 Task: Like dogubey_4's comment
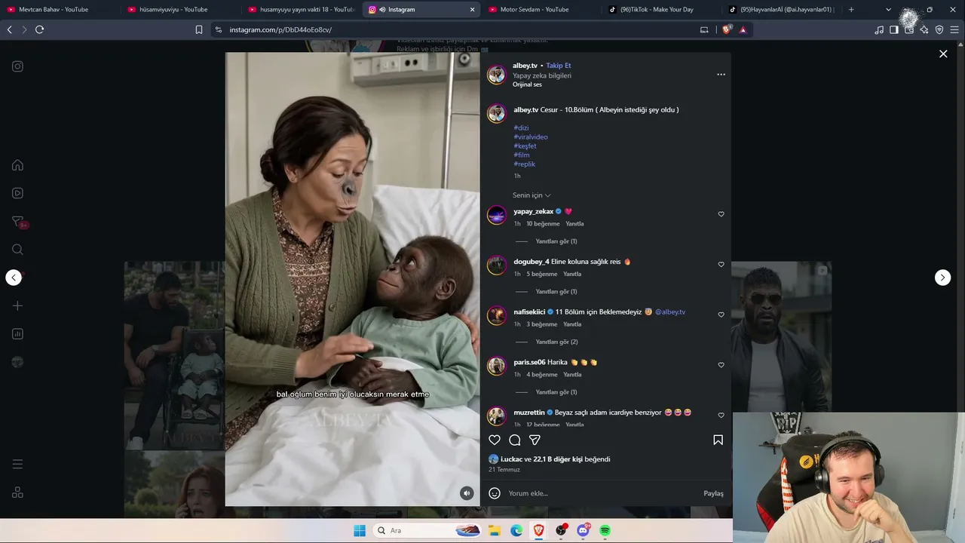point(721,265)
